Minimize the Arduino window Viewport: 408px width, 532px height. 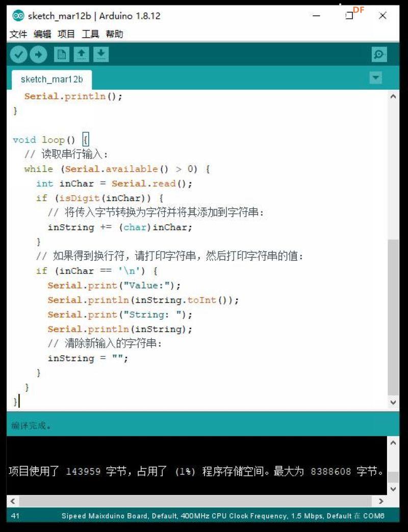(x=316, y=16)
